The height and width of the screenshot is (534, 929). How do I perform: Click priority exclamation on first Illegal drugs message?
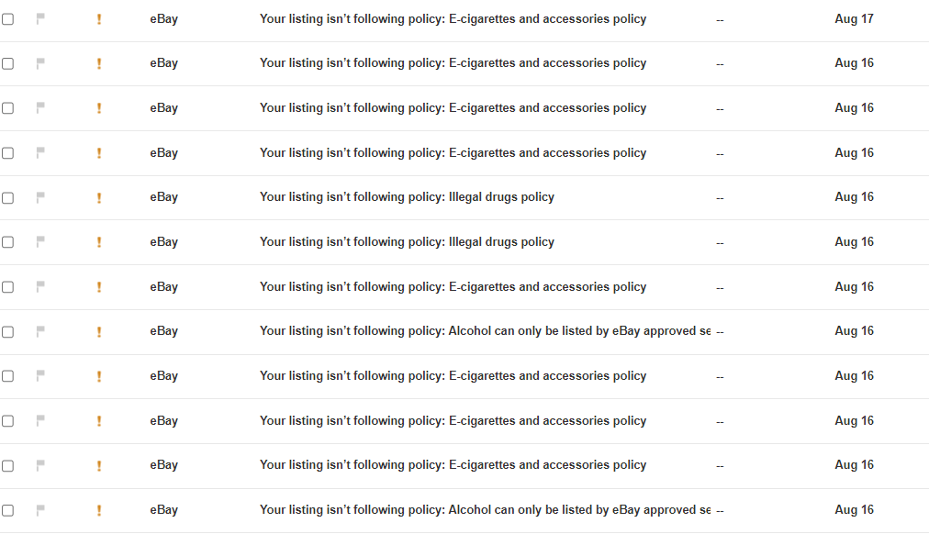[99, 197]
